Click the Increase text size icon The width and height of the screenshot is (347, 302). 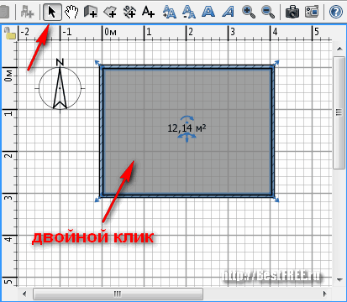click(170, 13)
